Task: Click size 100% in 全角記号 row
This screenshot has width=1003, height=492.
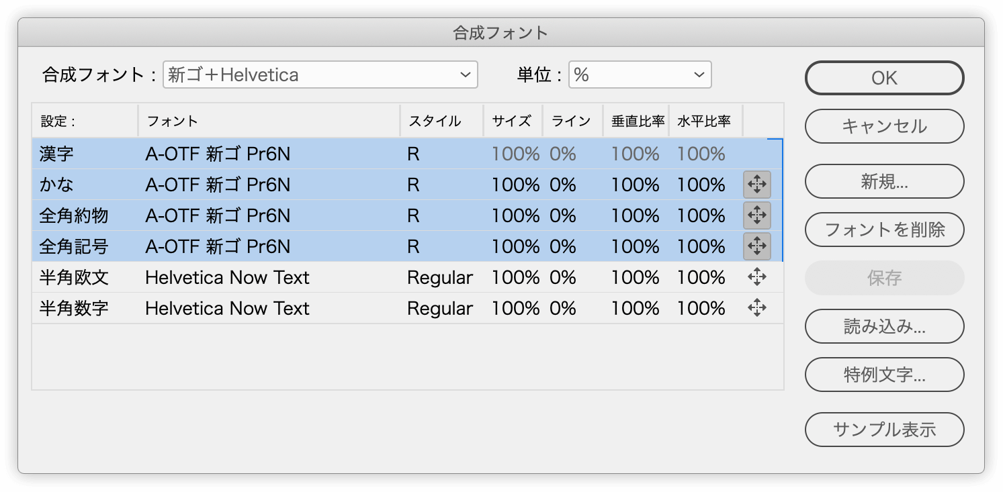Action: pyautogui.click(x=515, y=246)
